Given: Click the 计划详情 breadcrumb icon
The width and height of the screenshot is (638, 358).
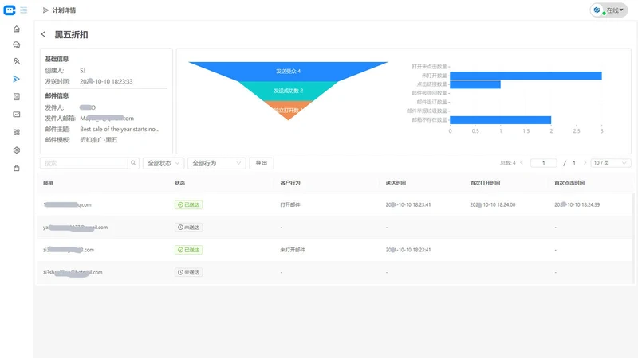Looking at the screenshot, I should tap(45, 10).
